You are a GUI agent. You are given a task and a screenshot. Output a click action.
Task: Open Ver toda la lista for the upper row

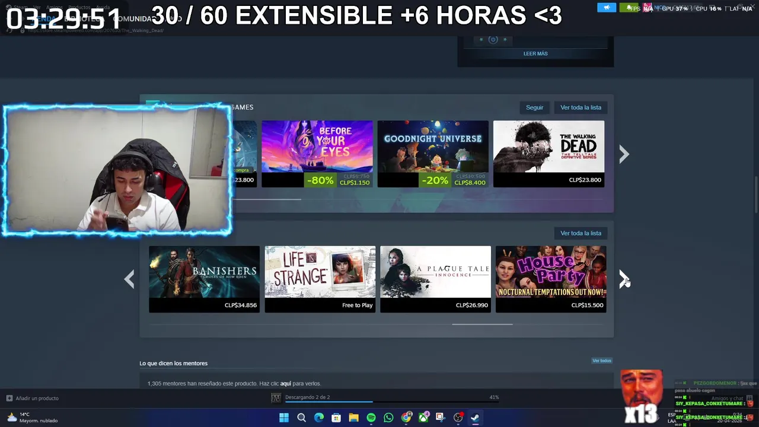click(581, 107)
